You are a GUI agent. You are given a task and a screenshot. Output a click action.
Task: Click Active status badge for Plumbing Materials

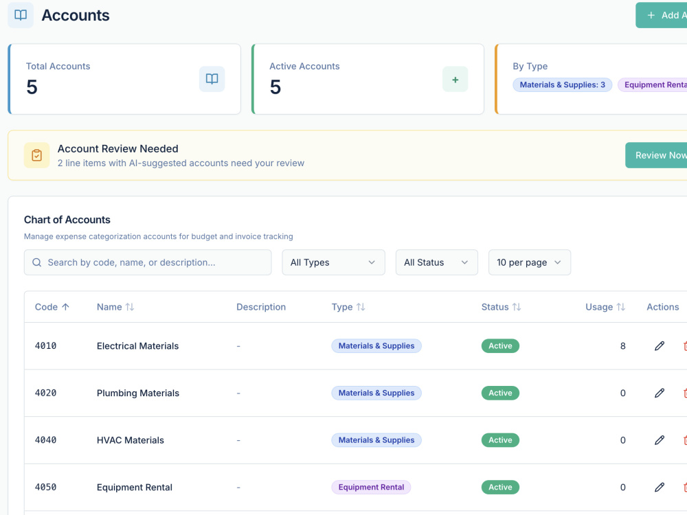[500, 393]
